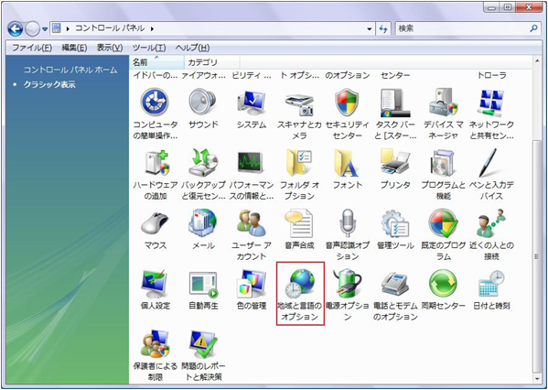
Task: Open セキュリティ センター shield icon
Action: click(x=347, y=103)
